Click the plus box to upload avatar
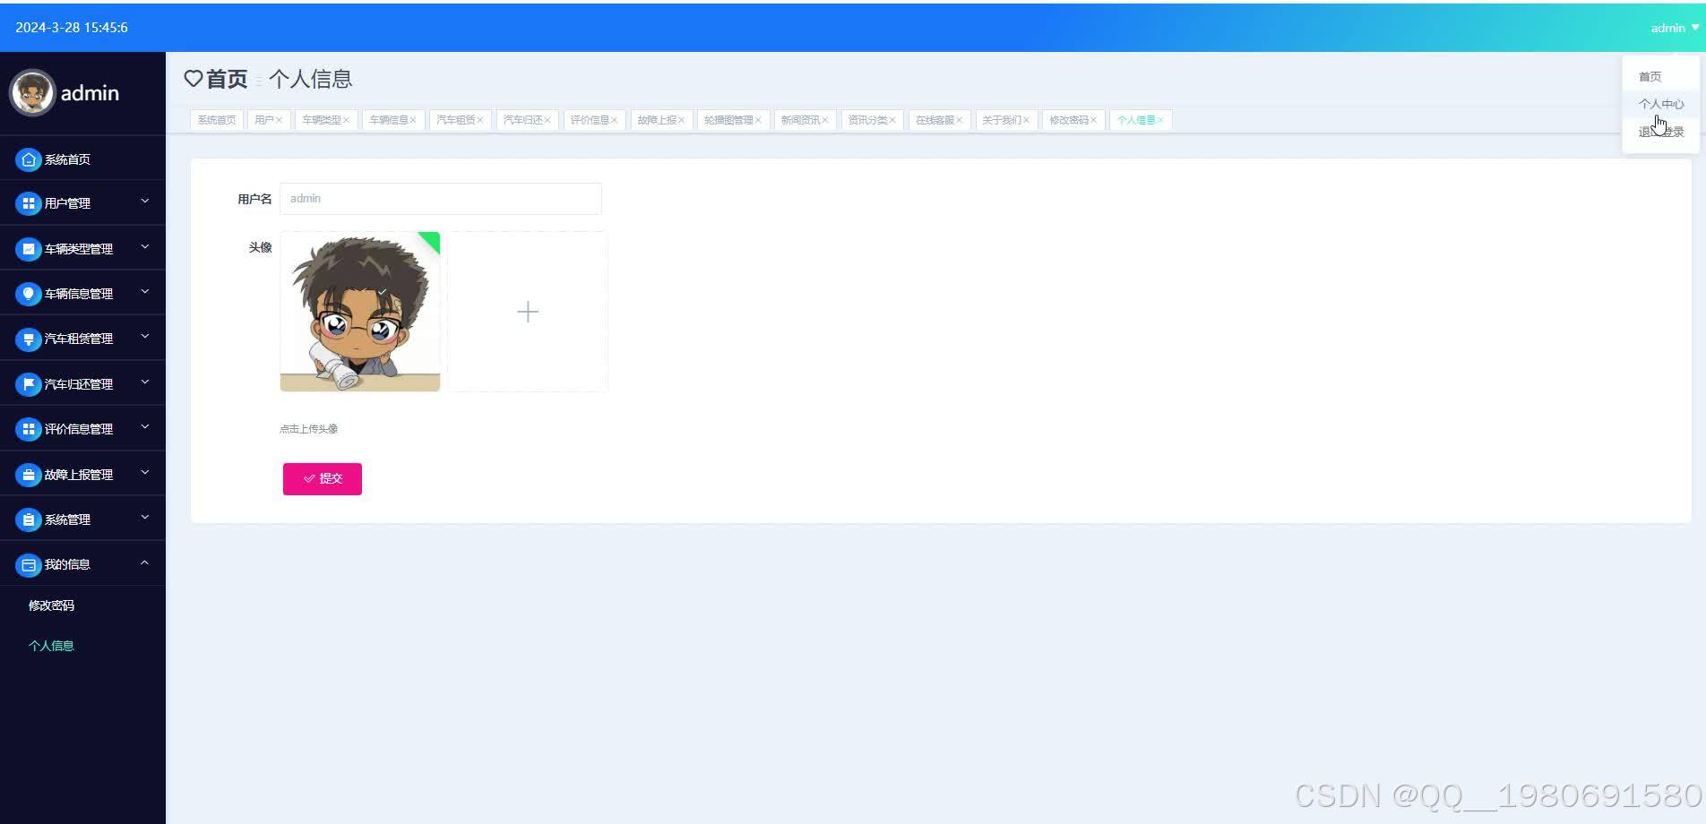The height and width of the screenshot is (824, 1706). pyautogui.click(x=528, y=312)
